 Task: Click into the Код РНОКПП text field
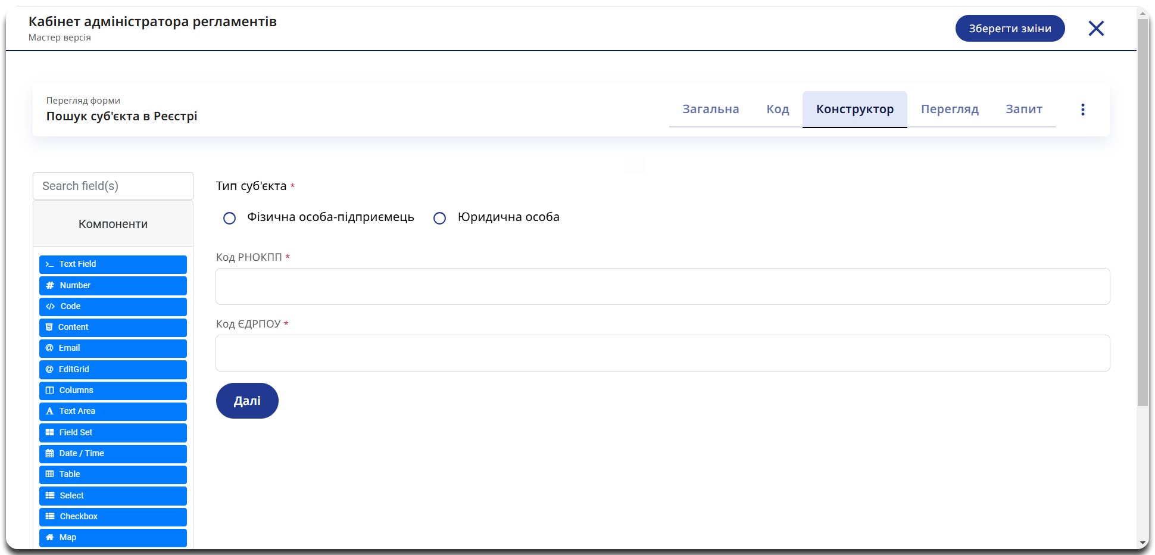click(x=662, y=286)
